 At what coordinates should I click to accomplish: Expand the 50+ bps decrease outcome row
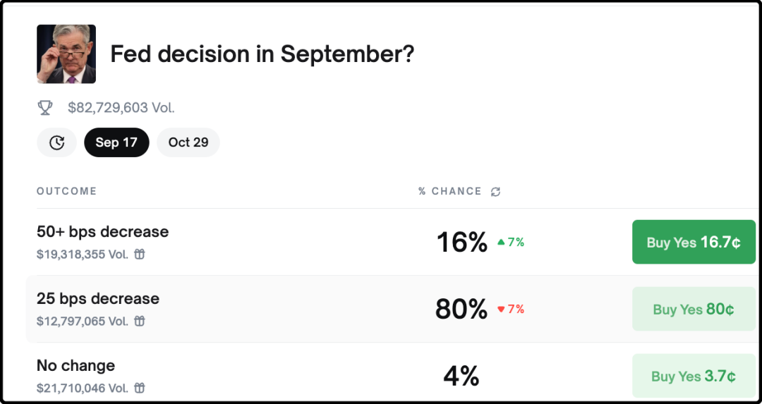(103, 232)
